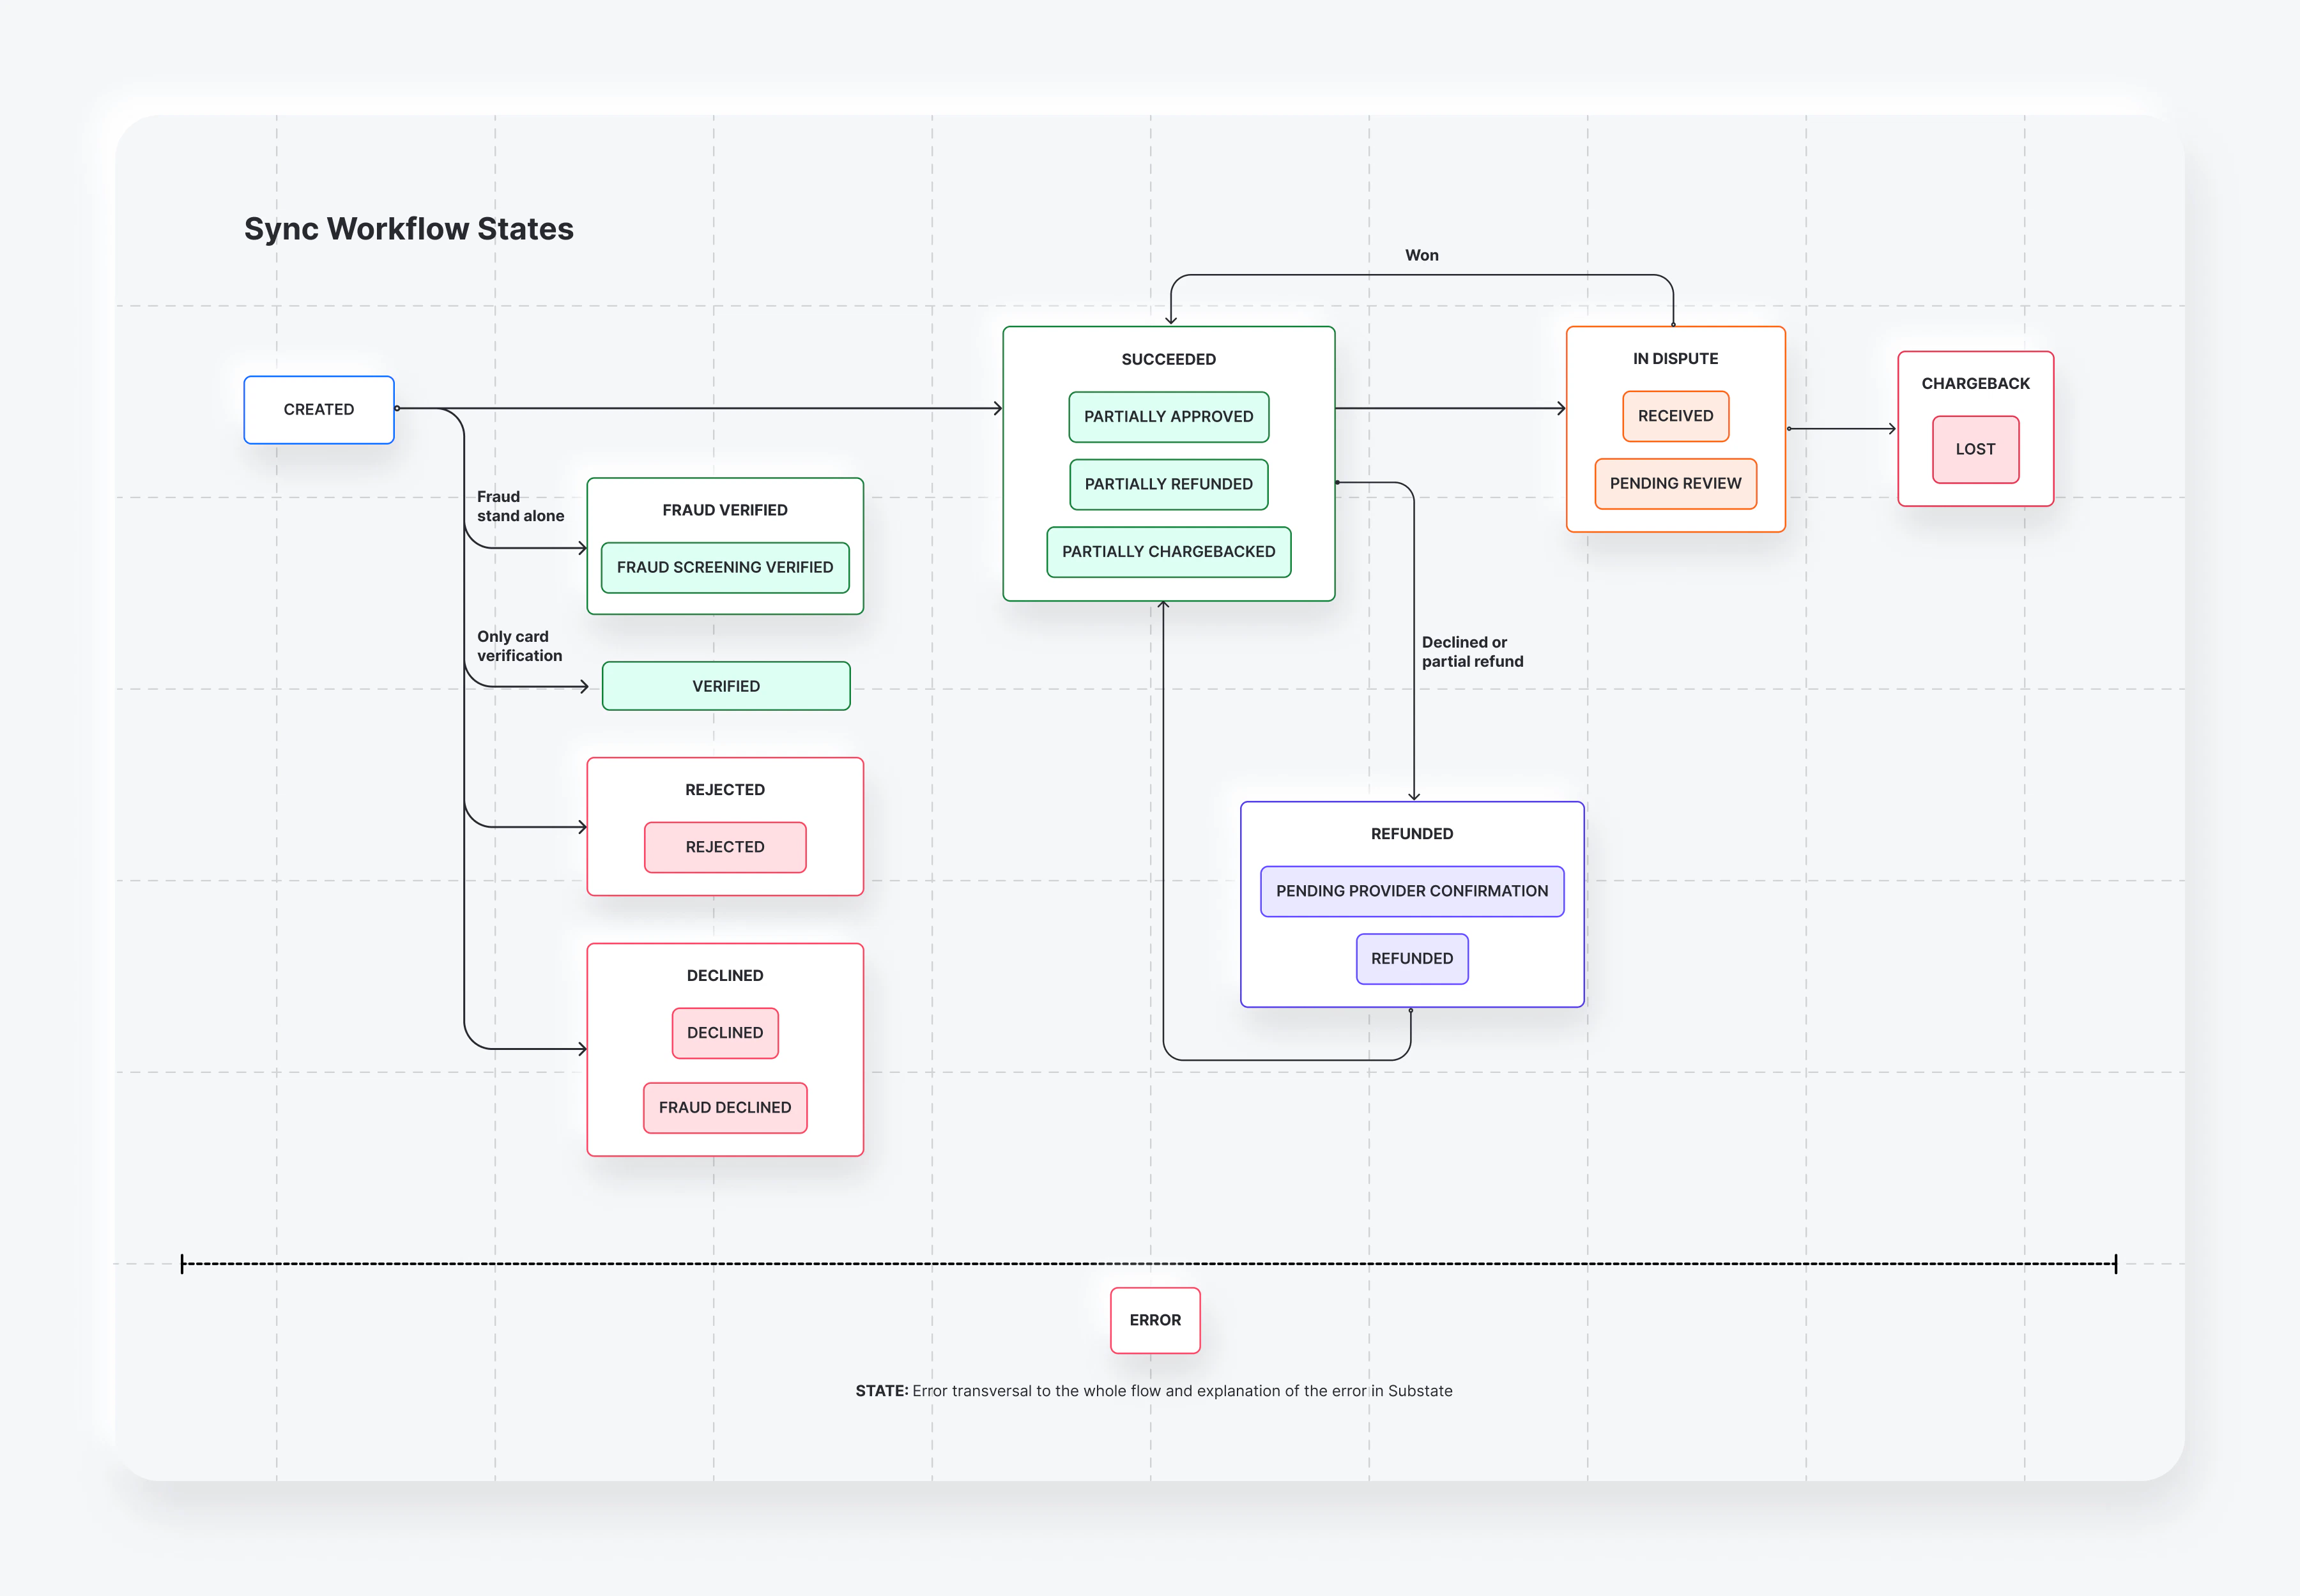This screenshot has height=1596, width=2300.
Task: Select the green VERIFIED state box
Action: pos(725,686)
